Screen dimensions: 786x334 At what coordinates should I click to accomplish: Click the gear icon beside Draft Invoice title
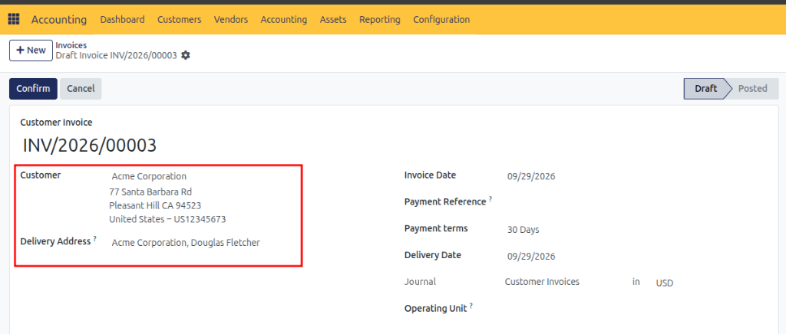[186, 55]
